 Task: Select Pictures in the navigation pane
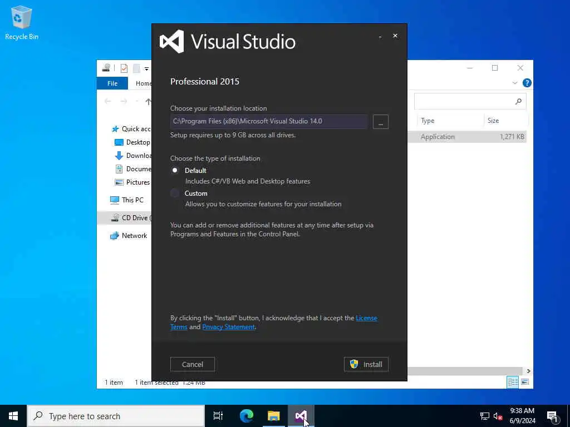coord(132,182)
